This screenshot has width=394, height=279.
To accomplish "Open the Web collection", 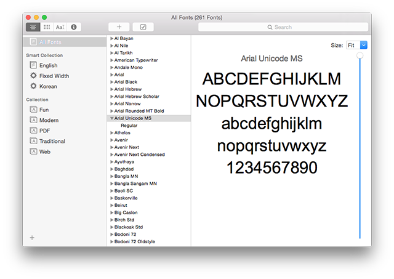I will coord(65,152).
